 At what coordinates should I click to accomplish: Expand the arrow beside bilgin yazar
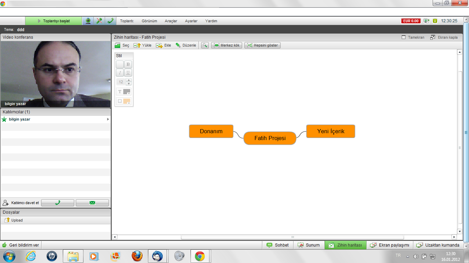coord(108,119)
